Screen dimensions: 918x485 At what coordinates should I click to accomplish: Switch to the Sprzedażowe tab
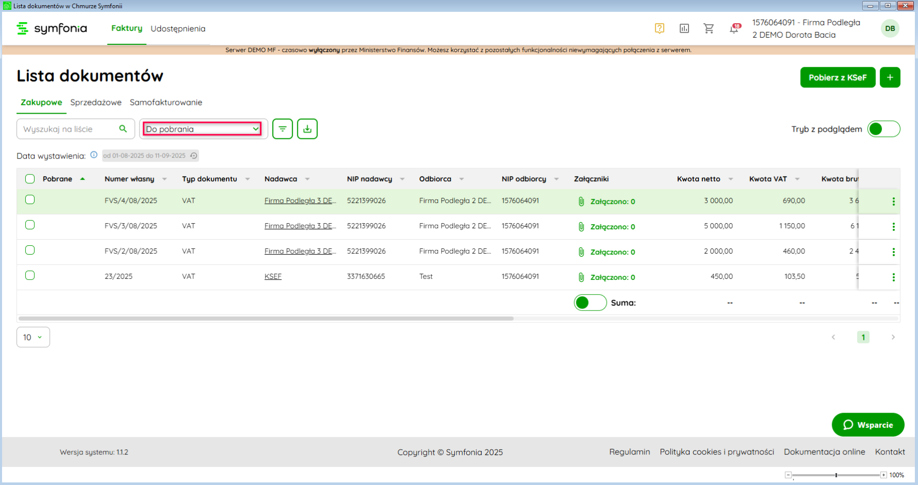point(96,102)
